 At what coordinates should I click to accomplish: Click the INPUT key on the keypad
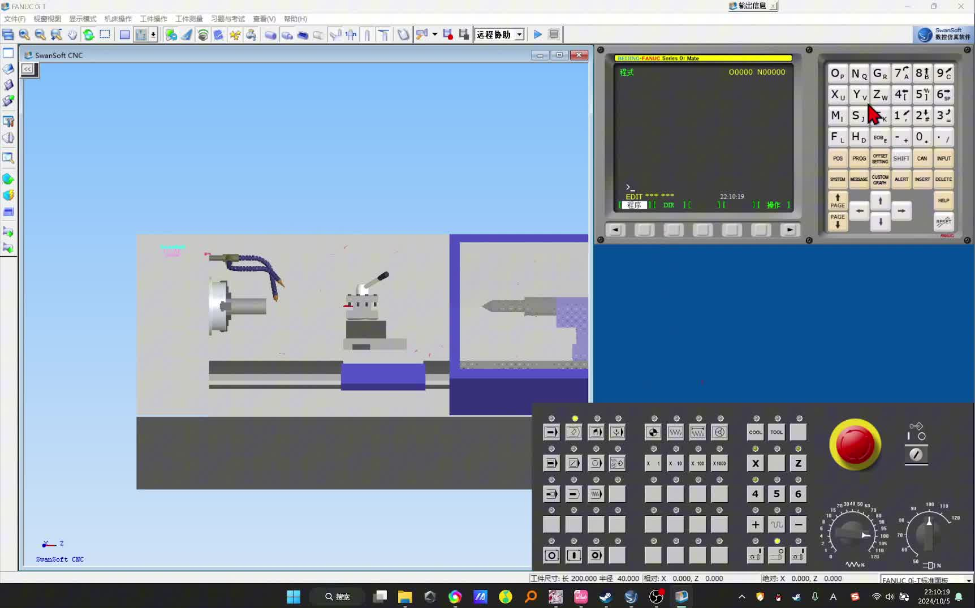[943, 158]
